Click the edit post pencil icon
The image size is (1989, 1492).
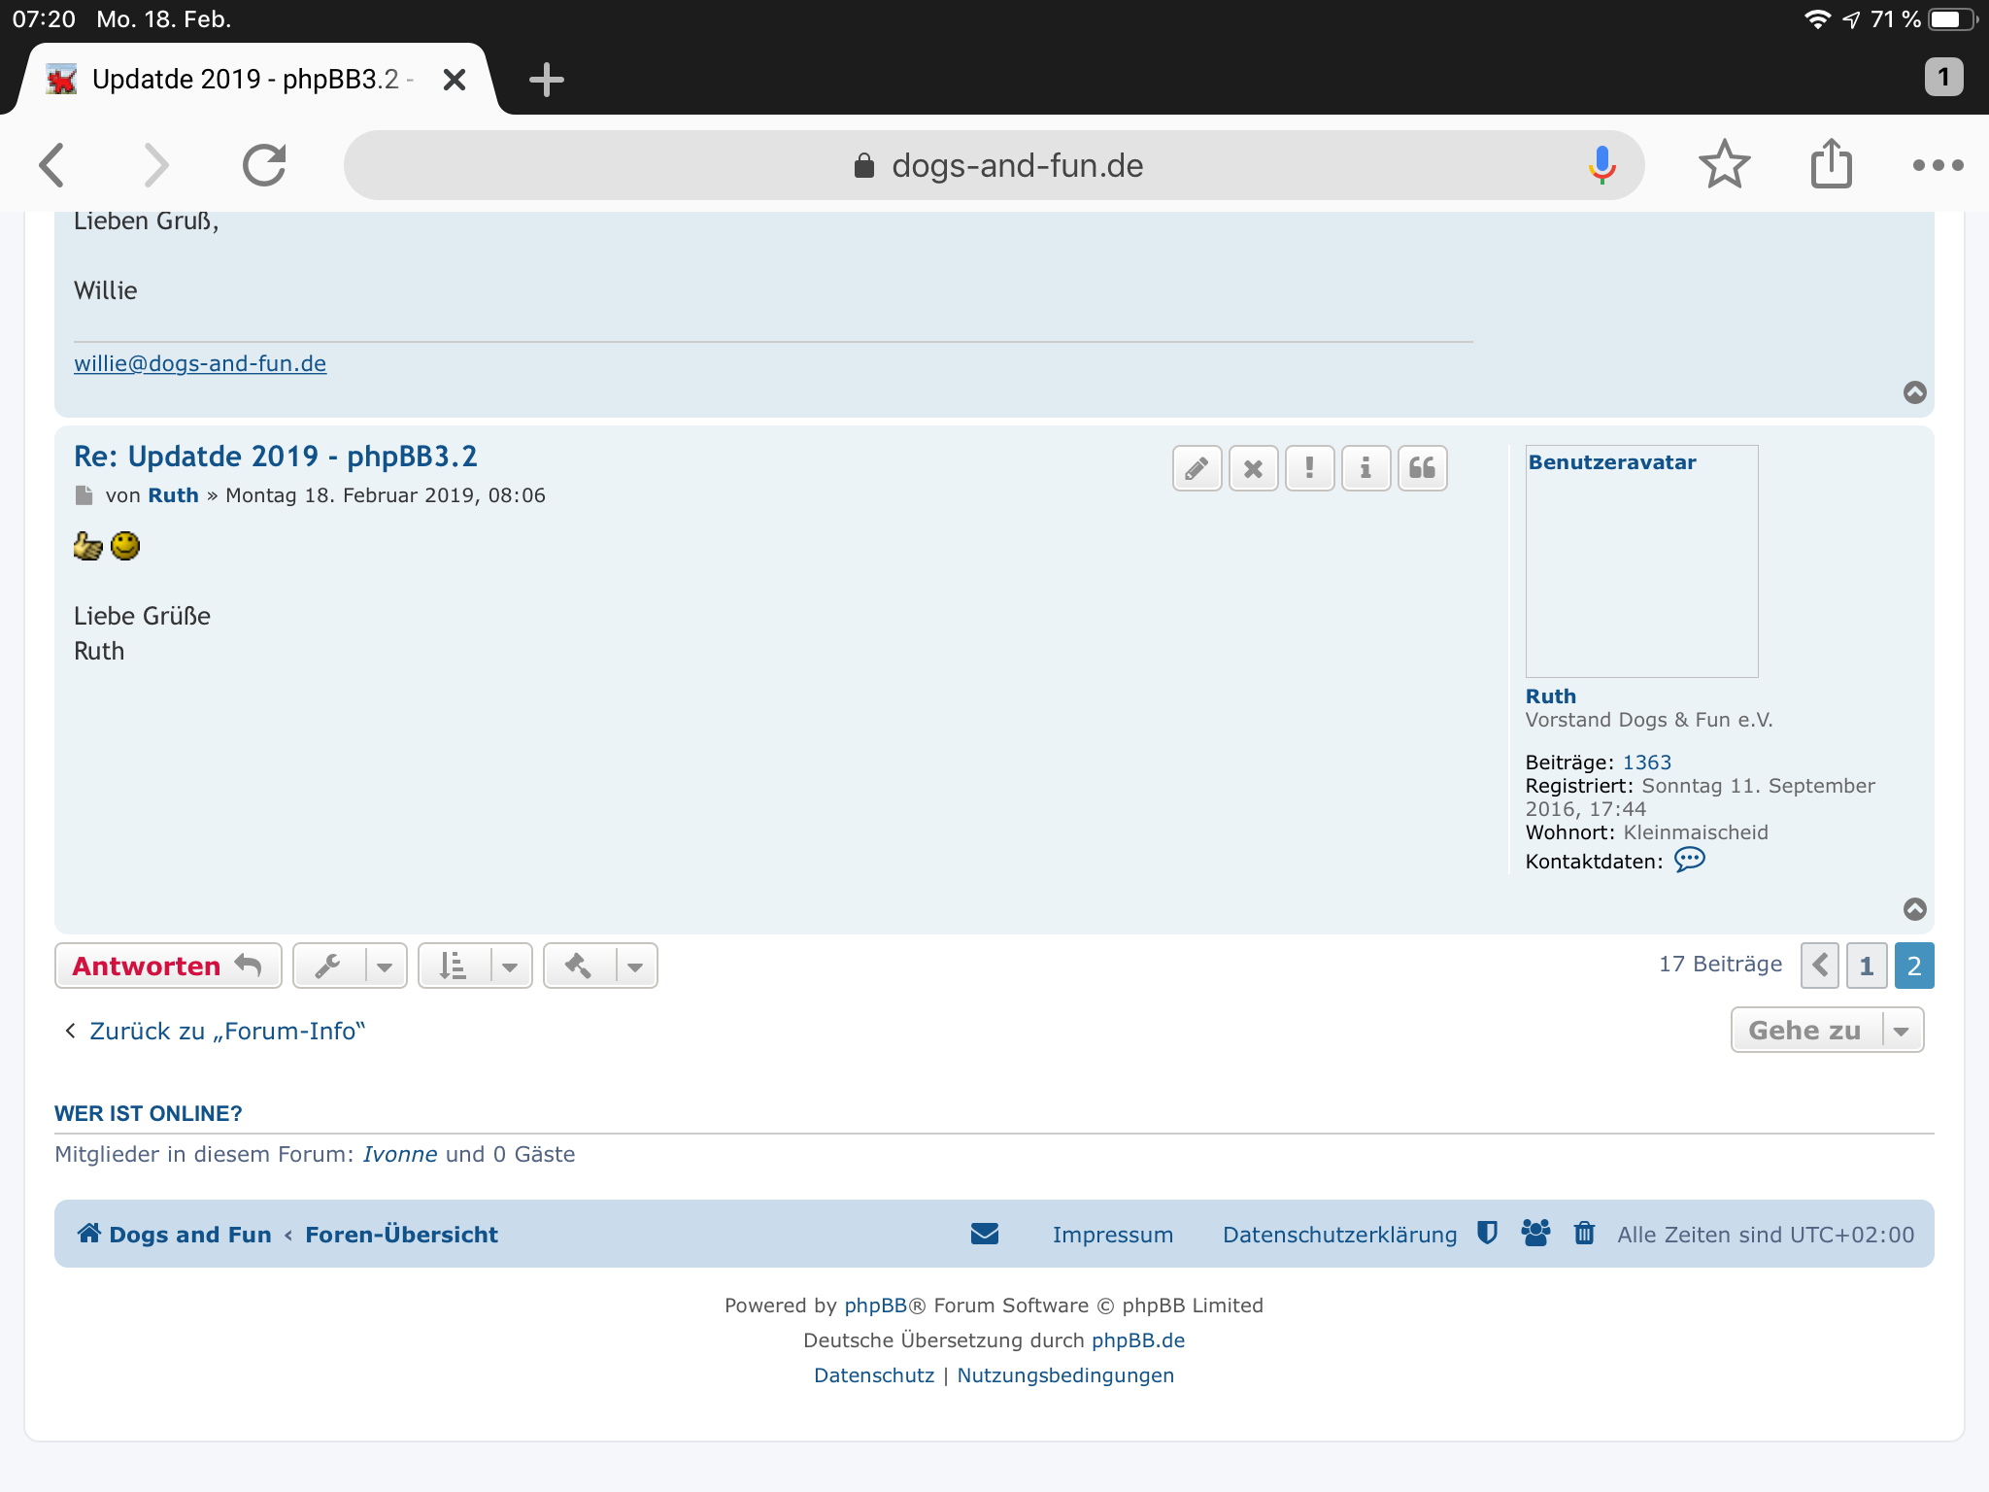[x=1197, y=469]
